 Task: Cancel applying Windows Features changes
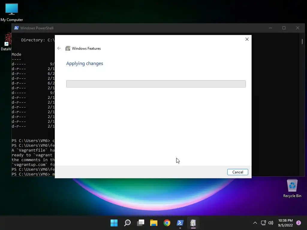point(237,172)
